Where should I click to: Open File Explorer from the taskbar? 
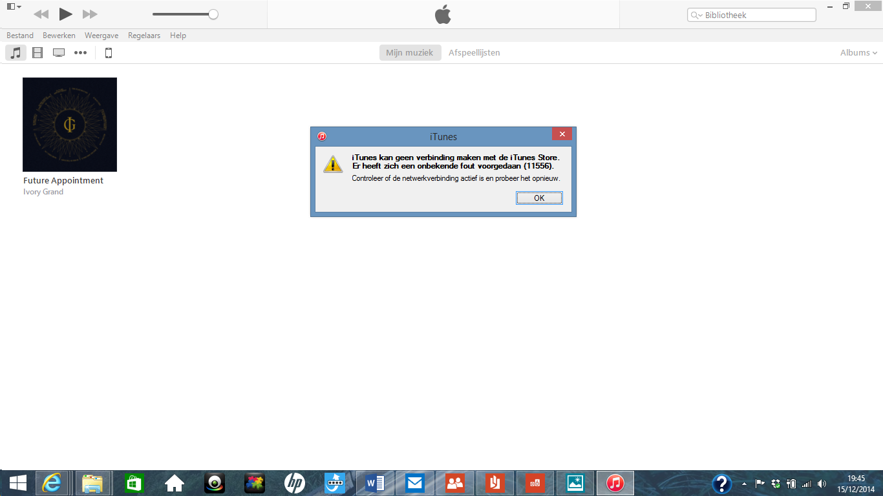[x=94, y=483]
